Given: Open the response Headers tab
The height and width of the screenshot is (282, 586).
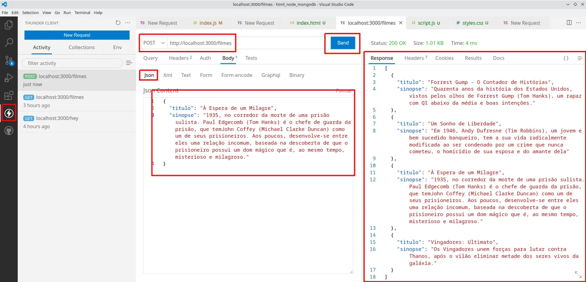Looking at the screenshot, I should (416, 58).
